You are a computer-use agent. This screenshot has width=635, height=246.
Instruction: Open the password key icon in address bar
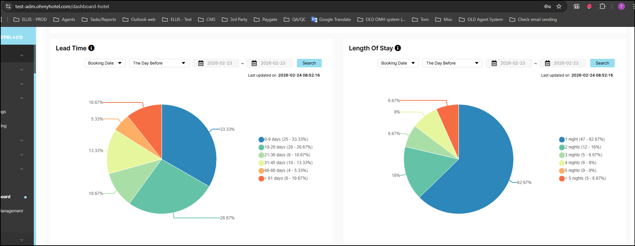(x=548, y=6)
